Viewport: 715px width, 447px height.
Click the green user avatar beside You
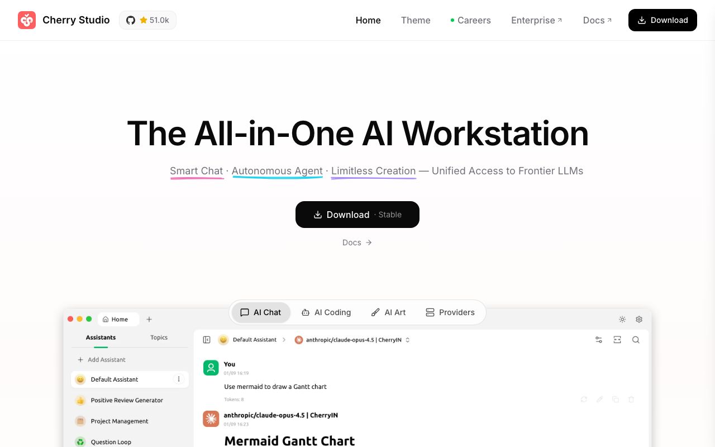pos(211,368)
